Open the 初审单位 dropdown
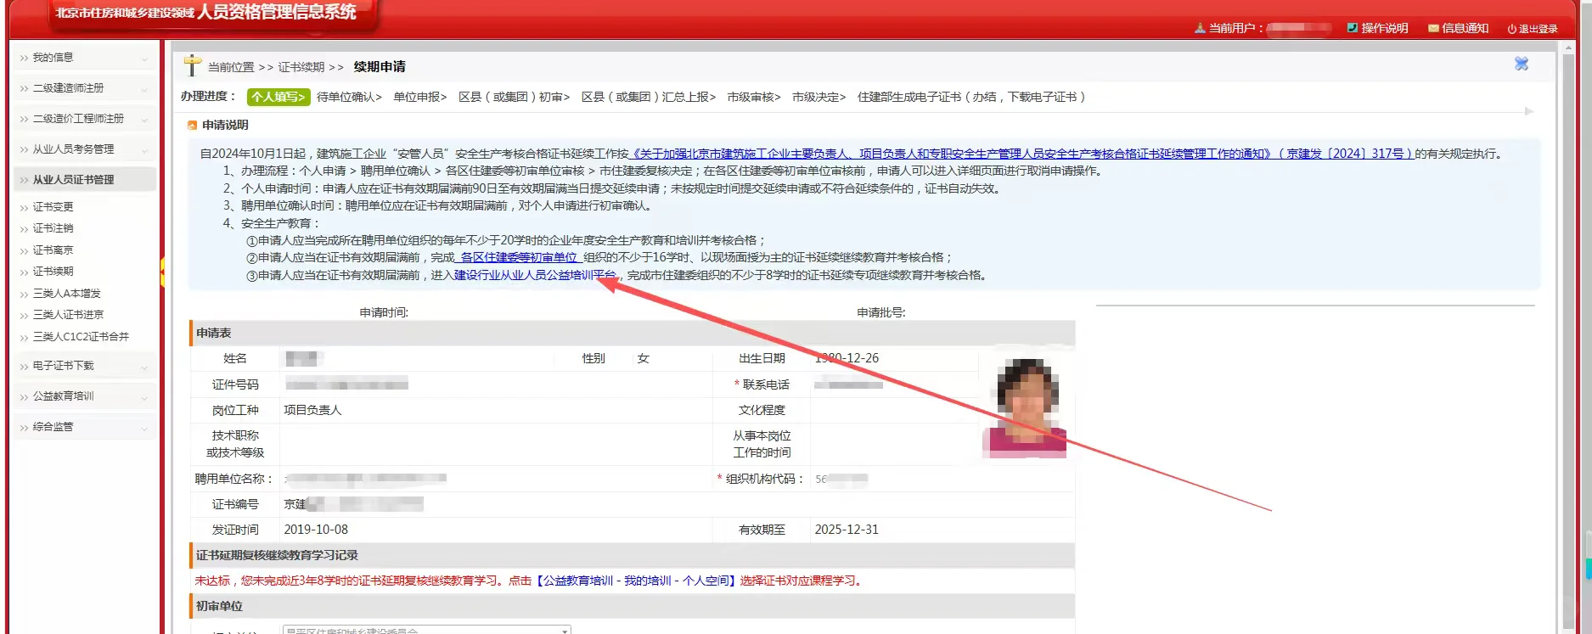 coord(426,630)
